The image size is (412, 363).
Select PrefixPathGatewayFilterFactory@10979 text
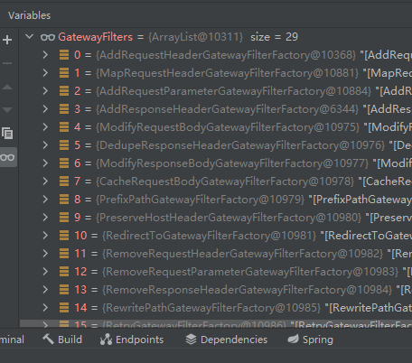[201, 200]
